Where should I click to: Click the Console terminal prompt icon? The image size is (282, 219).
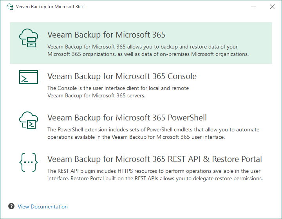29,77
